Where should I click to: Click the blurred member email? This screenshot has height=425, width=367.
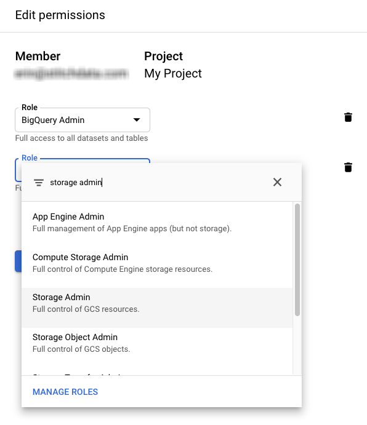click(x=71, y=73)
